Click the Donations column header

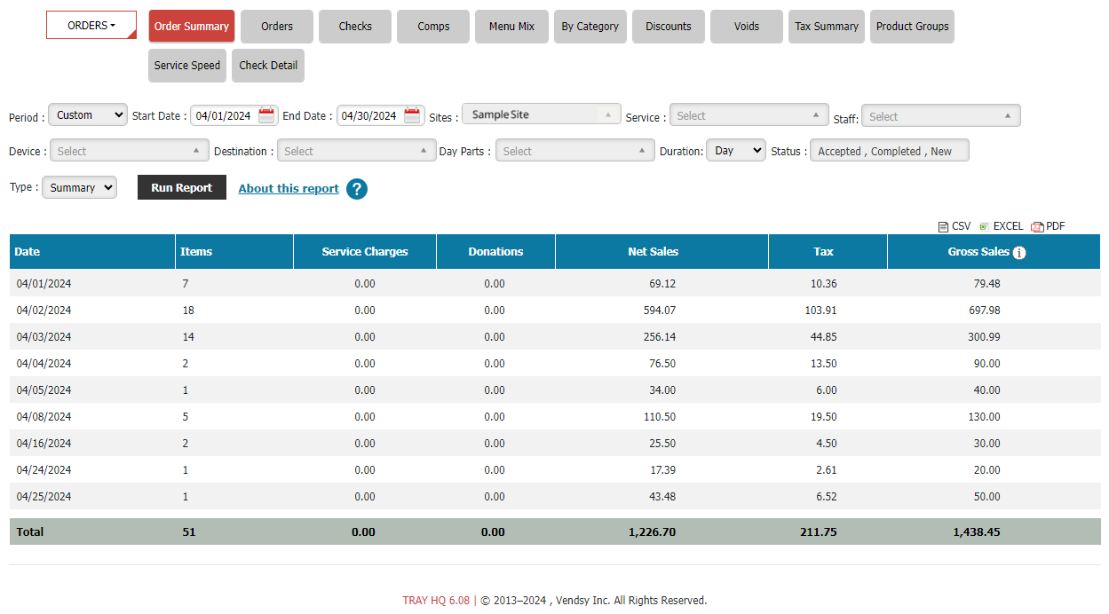[x=495, y=251]
